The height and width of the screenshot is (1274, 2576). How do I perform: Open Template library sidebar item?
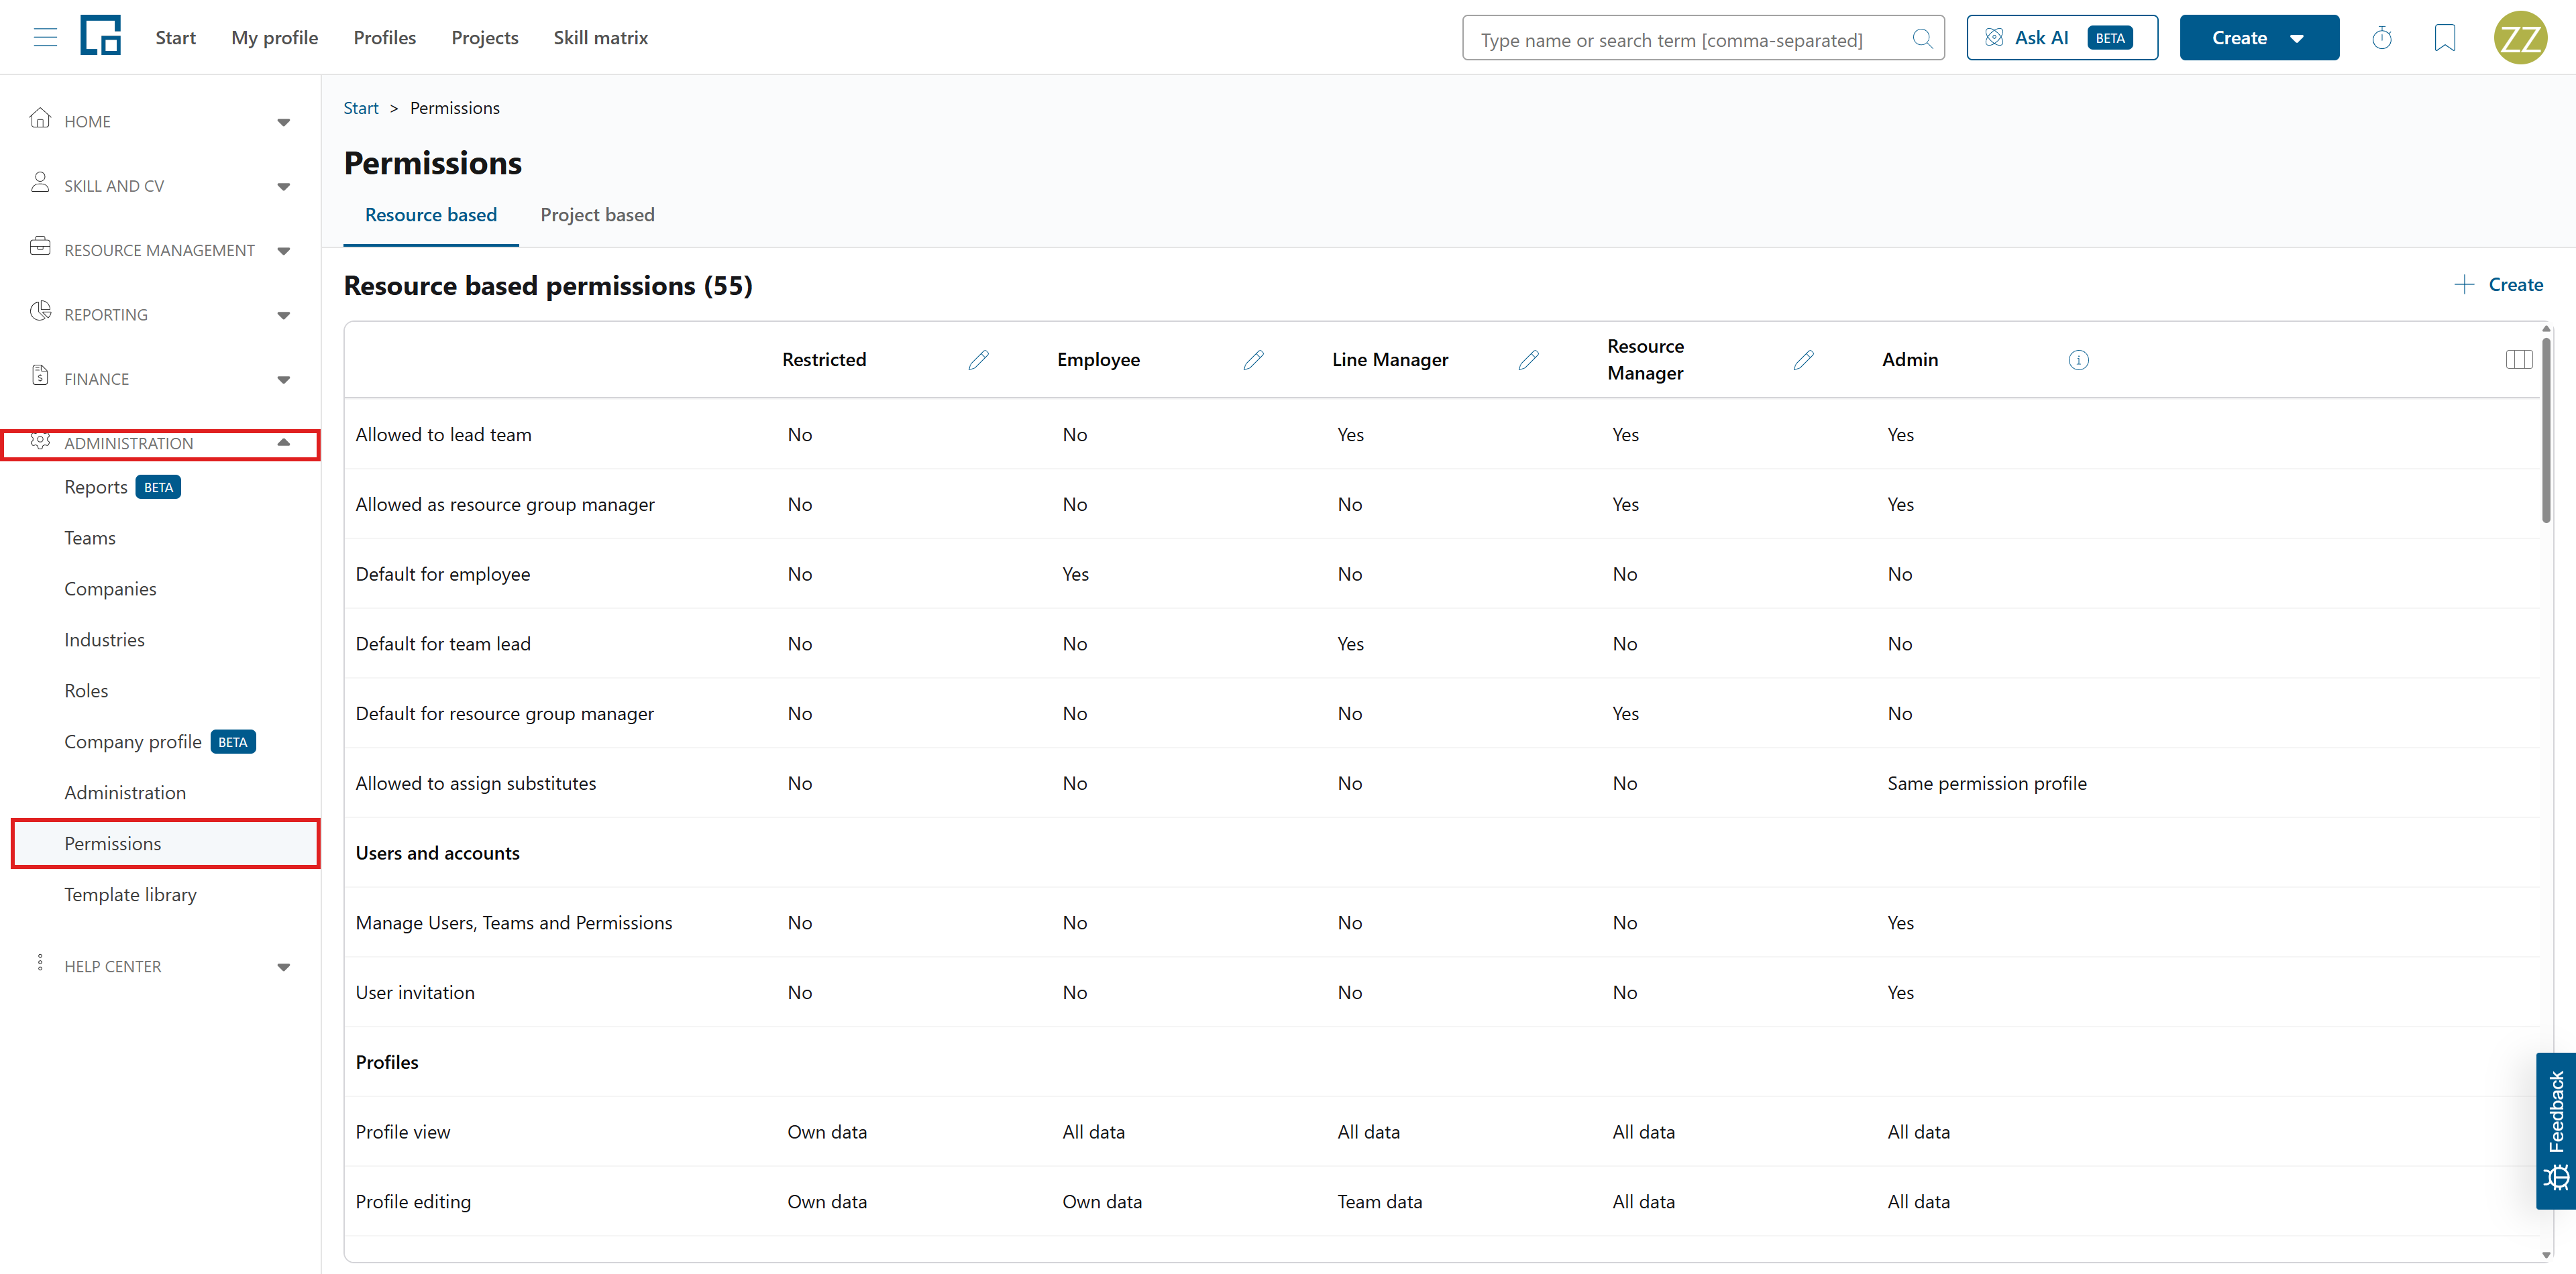[130, 894]
